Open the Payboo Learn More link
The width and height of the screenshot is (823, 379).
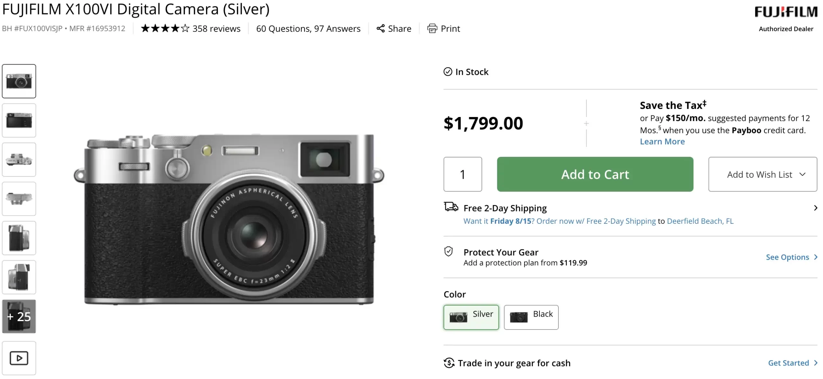click(662, 141)
